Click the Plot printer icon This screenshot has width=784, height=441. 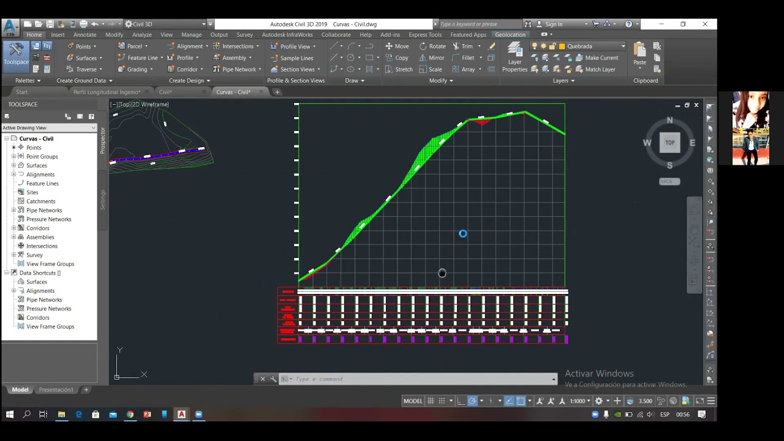click(83, 24)
